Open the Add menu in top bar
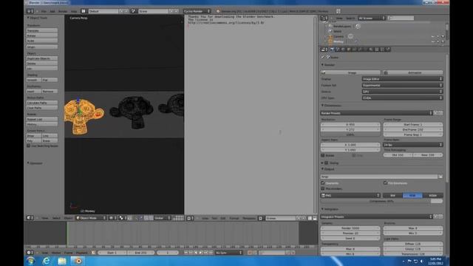 pos(52,11)
